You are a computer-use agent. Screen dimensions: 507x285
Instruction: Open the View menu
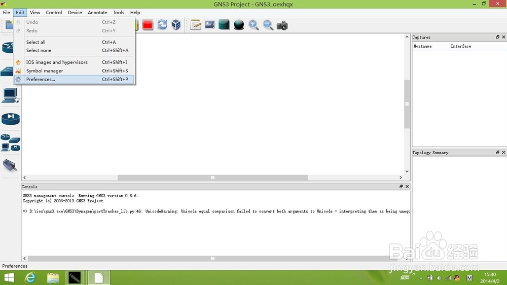35,12
